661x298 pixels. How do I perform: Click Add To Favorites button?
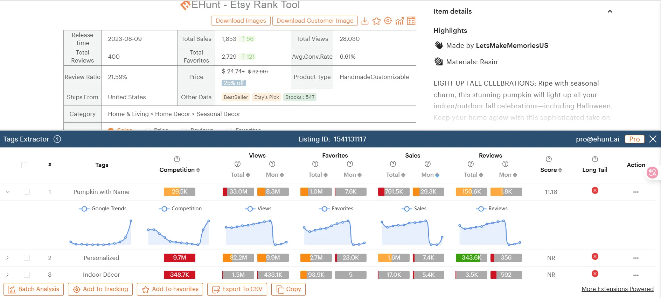(170, 289)
